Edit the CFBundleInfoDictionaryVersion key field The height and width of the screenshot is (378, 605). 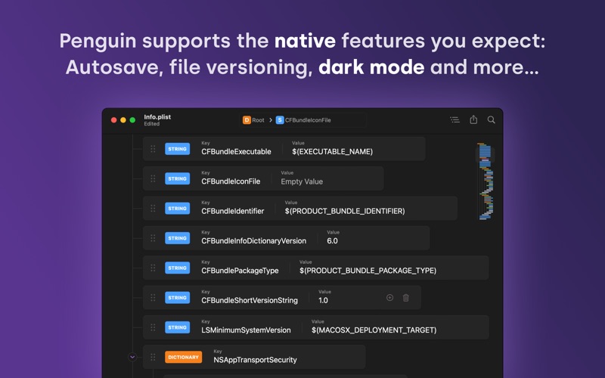pos(253,240)
